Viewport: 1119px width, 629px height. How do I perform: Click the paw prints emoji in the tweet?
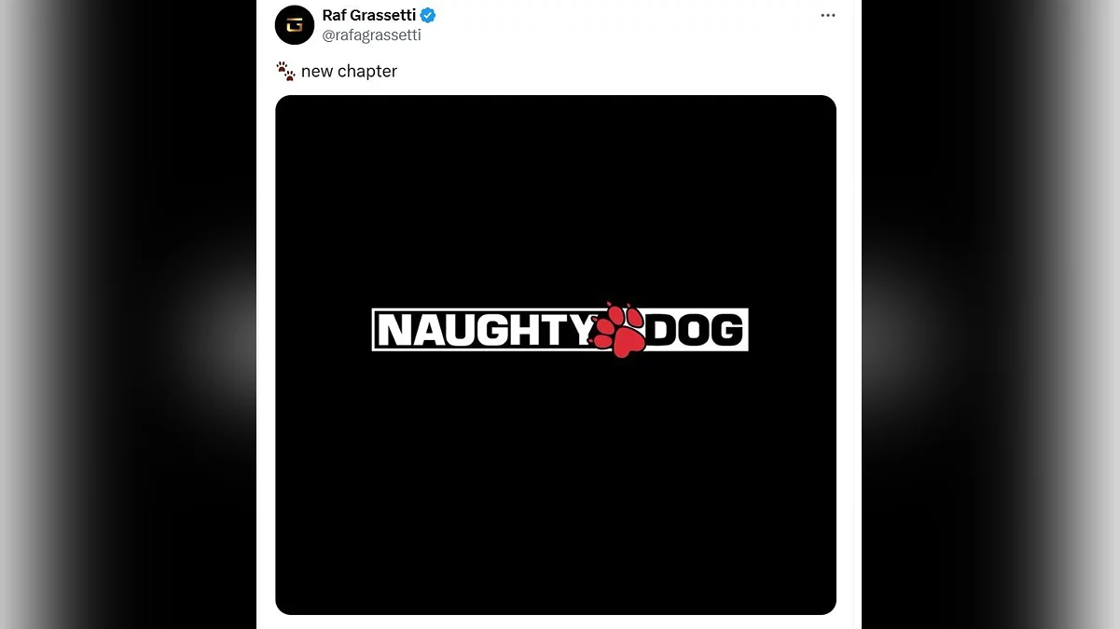(x=285, y=71)
